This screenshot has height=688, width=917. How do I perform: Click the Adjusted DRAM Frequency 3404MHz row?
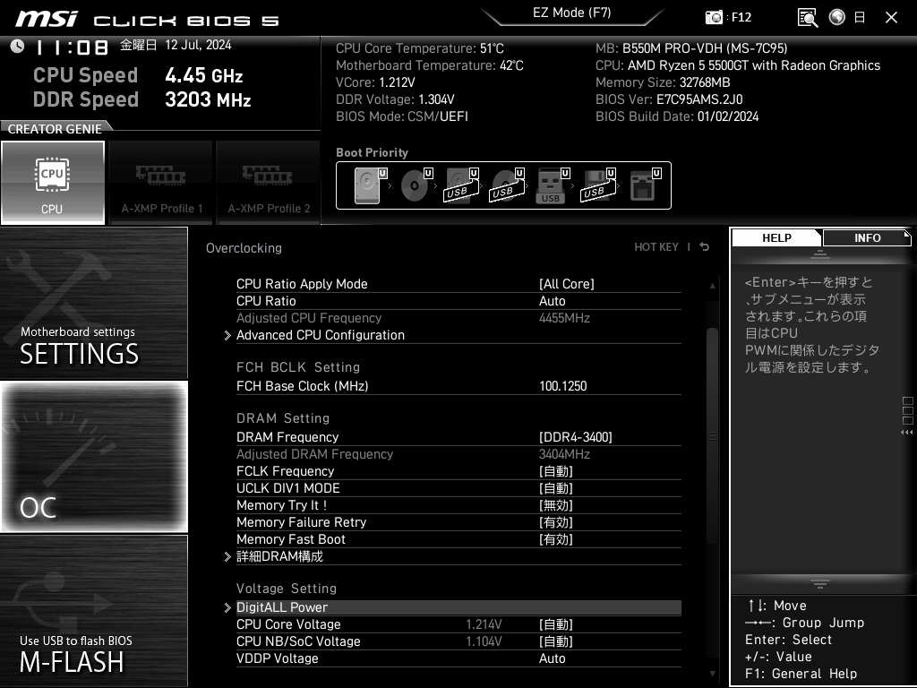point(458,454)
